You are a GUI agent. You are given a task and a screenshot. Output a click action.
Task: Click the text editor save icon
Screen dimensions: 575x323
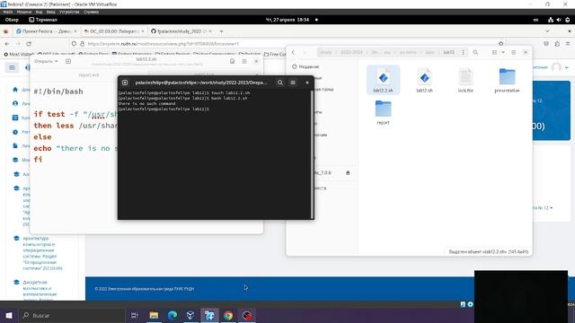[232, 61]
